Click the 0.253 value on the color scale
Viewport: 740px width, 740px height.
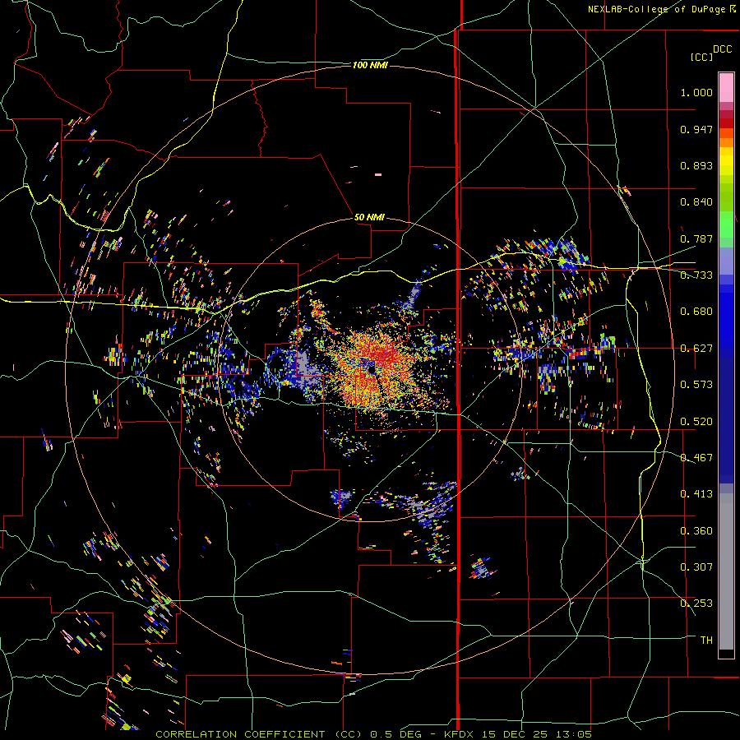(696, 604)
